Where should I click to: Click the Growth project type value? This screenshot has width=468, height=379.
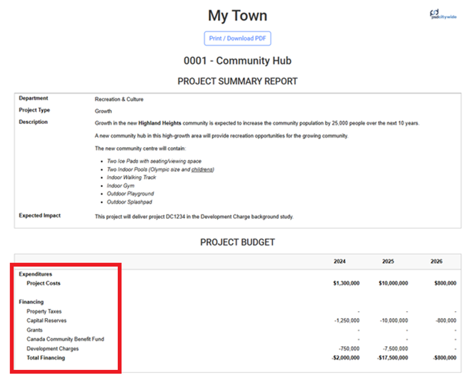click(103, 111)
